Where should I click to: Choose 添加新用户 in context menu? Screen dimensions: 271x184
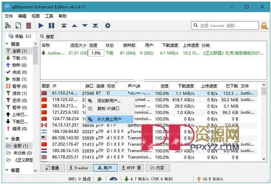pos(110,100)
